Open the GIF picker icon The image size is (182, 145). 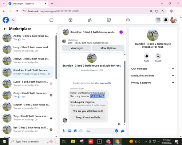pyautogui.click(x=81, y=131)
